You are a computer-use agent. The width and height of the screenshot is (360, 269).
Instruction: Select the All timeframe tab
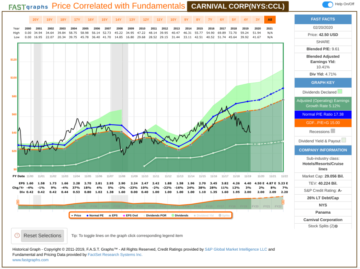pos(270,19)
